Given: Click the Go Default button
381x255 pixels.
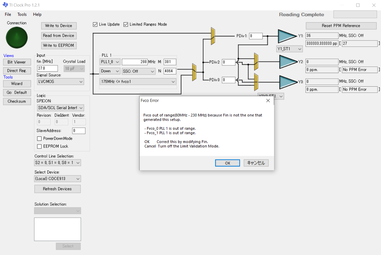Looking at the screenshot, I should [17, 93].
